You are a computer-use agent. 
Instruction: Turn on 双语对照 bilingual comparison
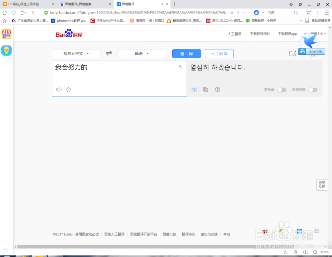312,90
